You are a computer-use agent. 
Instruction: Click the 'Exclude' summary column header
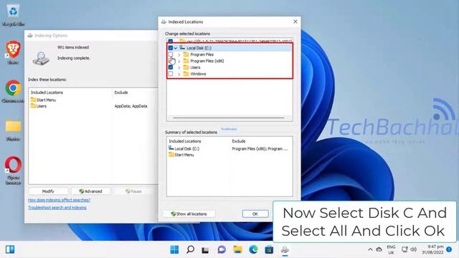tap(239, 141)
